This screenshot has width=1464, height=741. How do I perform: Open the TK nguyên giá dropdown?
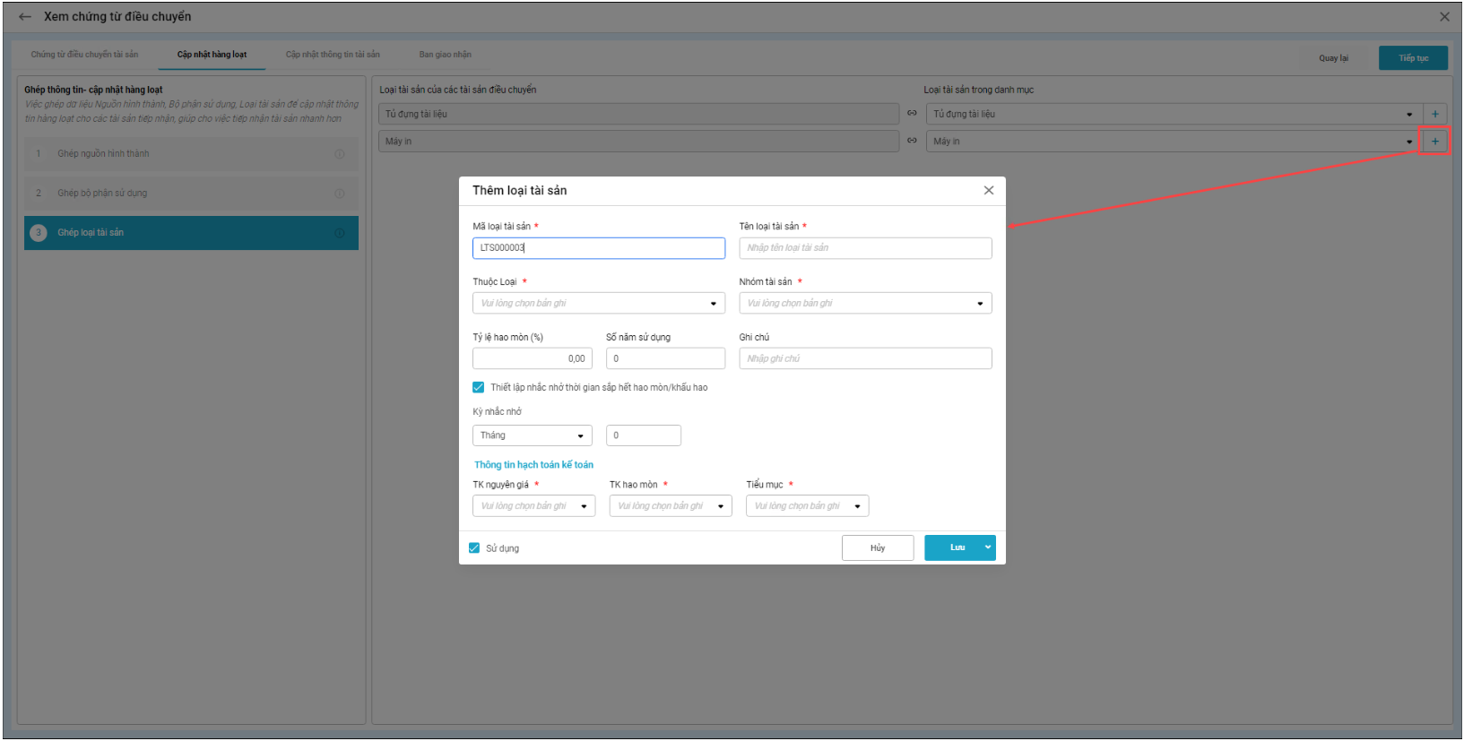click(x=534, y=506)
